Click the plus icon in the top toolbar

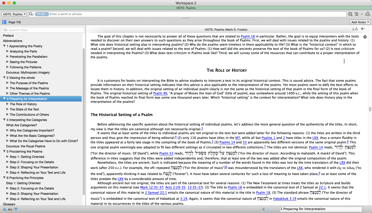(362, 14)
